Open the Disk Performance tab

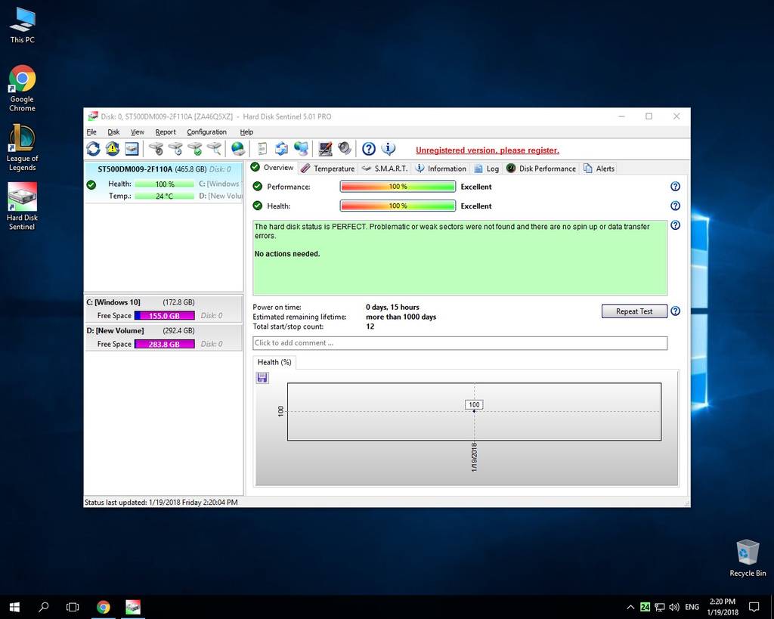(x=541, y=169)
